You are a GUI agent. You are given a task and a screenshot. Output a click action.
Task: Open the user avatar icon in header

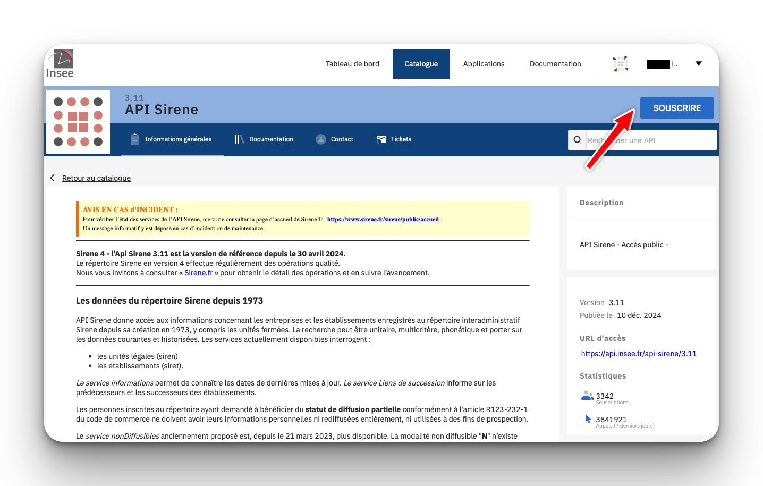[620, 64]
